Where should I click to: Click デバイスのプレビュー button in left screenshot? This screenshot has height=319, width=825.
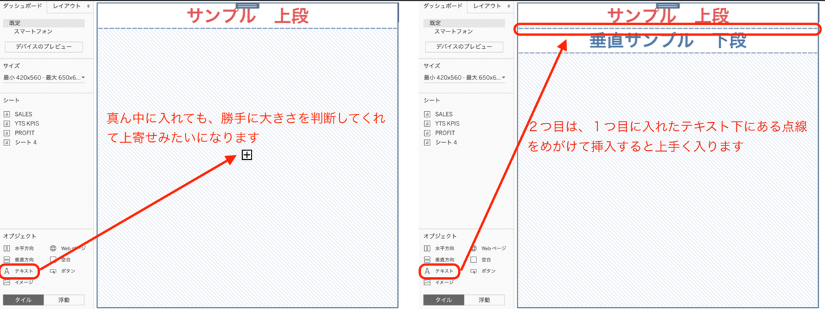pyautogui.click(x=44, y=47)
